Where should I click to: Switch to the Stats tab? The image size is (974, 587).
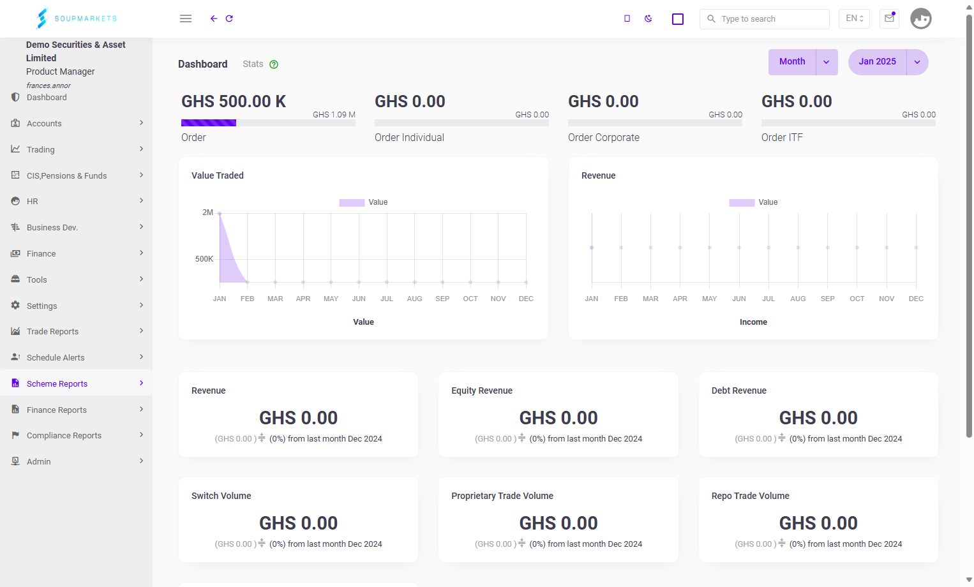coord(253,64)
